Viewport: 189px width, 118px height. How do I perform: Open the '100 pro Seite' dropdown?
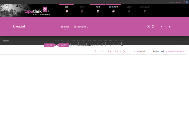click(140, 51)
